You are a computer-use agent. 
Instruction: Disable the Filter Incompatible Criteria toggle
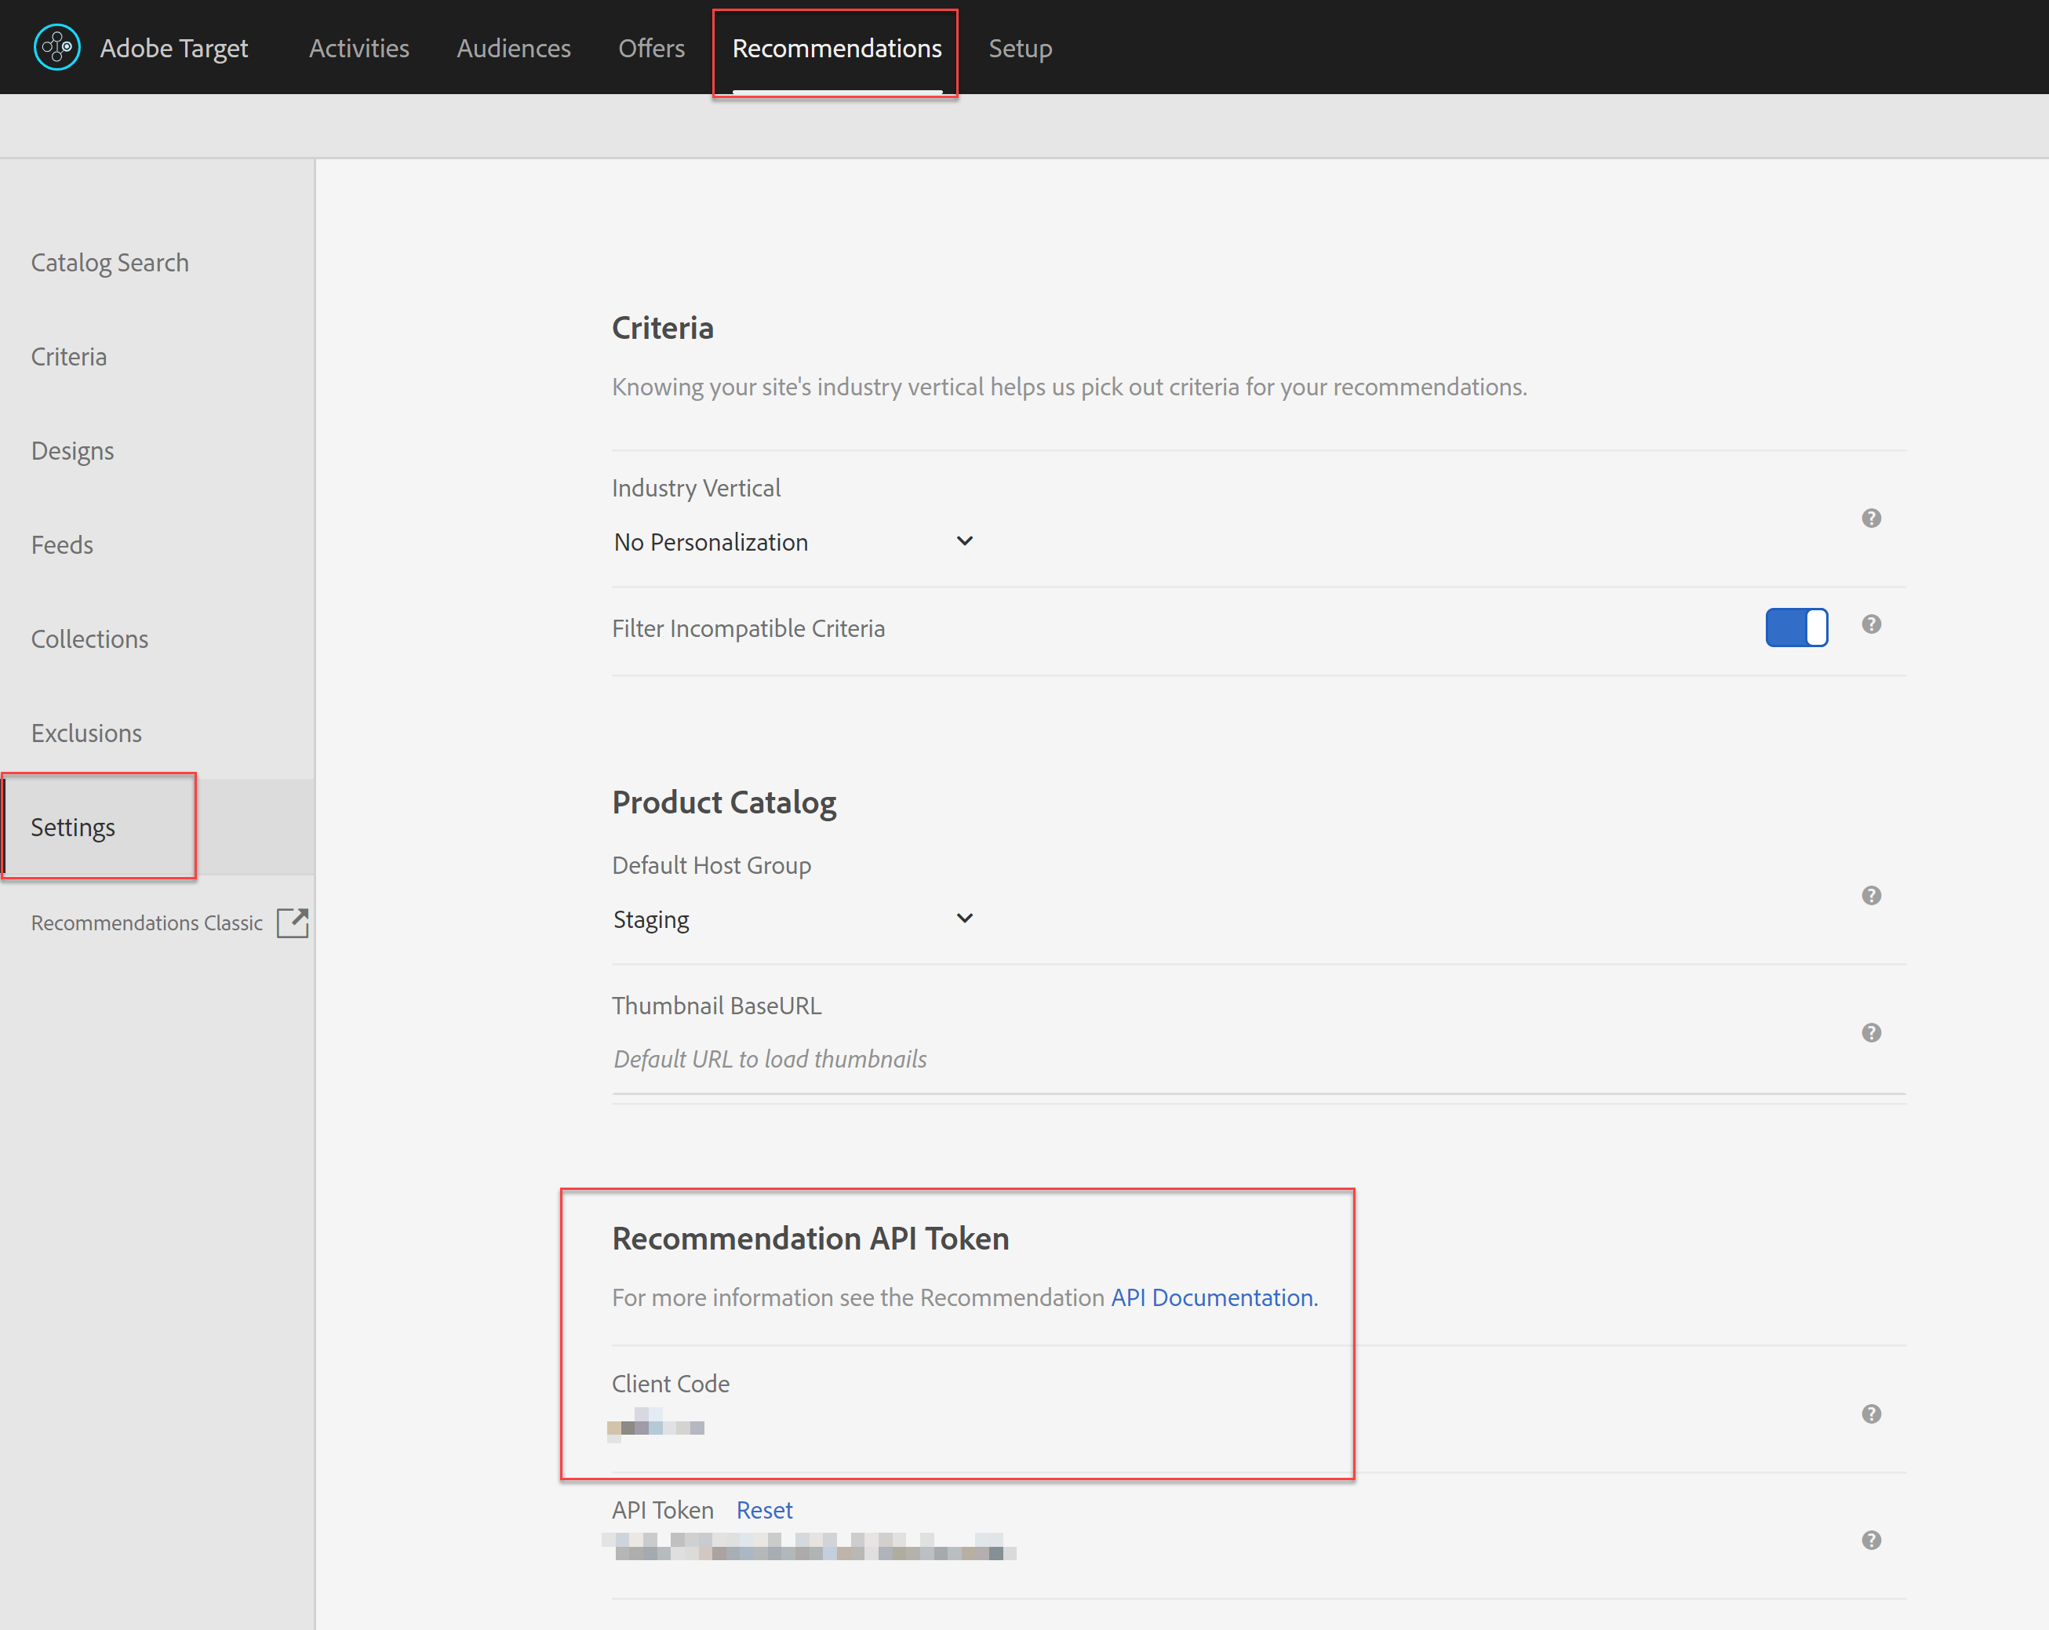click(1796, 628)
